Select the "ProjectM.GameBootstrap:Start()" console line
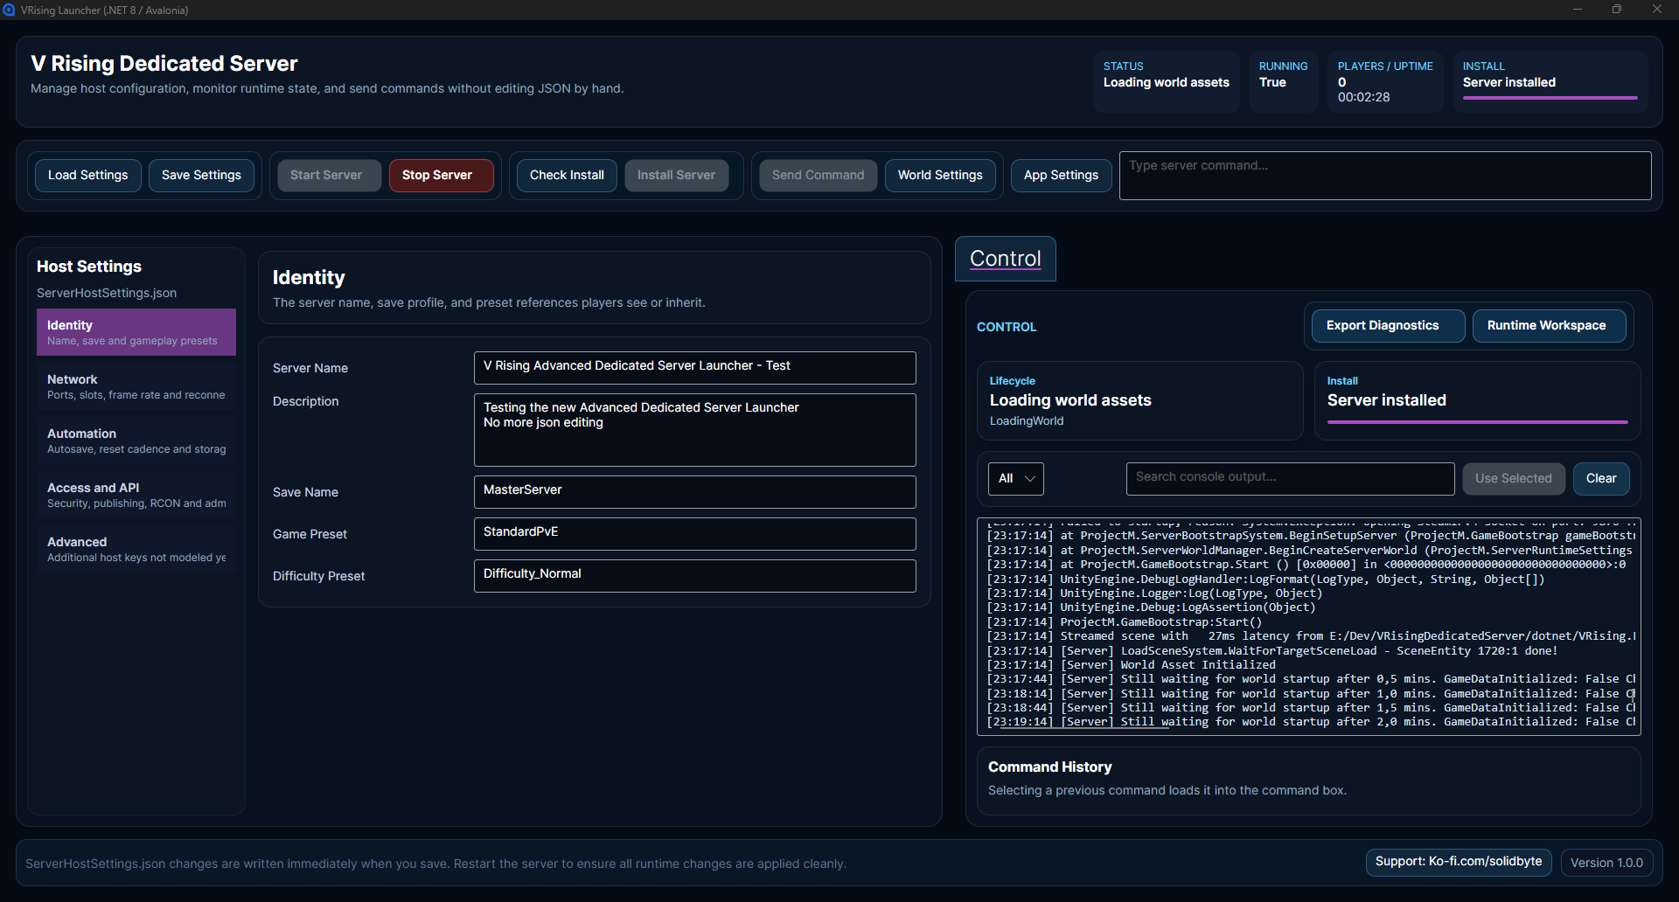 (x=1125, y=622)
